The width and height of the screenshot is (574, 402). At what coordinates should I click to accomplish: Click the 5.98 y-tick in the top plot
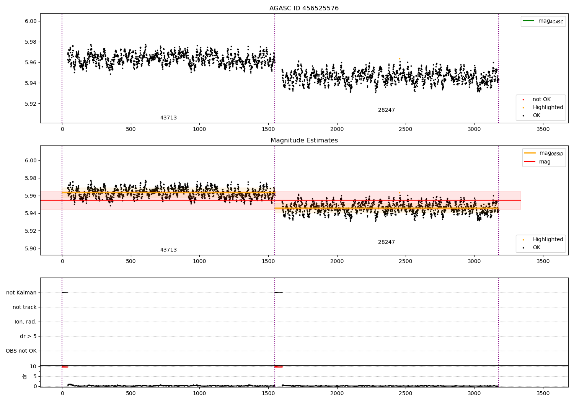point(30,42)
